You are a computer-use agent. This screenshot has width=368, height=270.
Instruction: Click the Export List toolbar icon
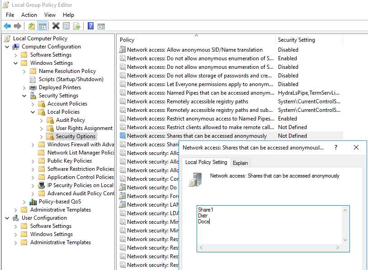click(x=77, y=26)
